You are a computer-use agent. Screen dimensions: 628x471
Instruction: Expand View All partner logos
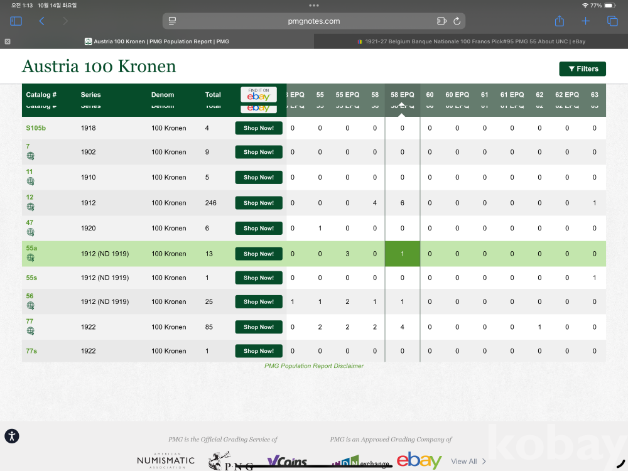tap(468, 462)
